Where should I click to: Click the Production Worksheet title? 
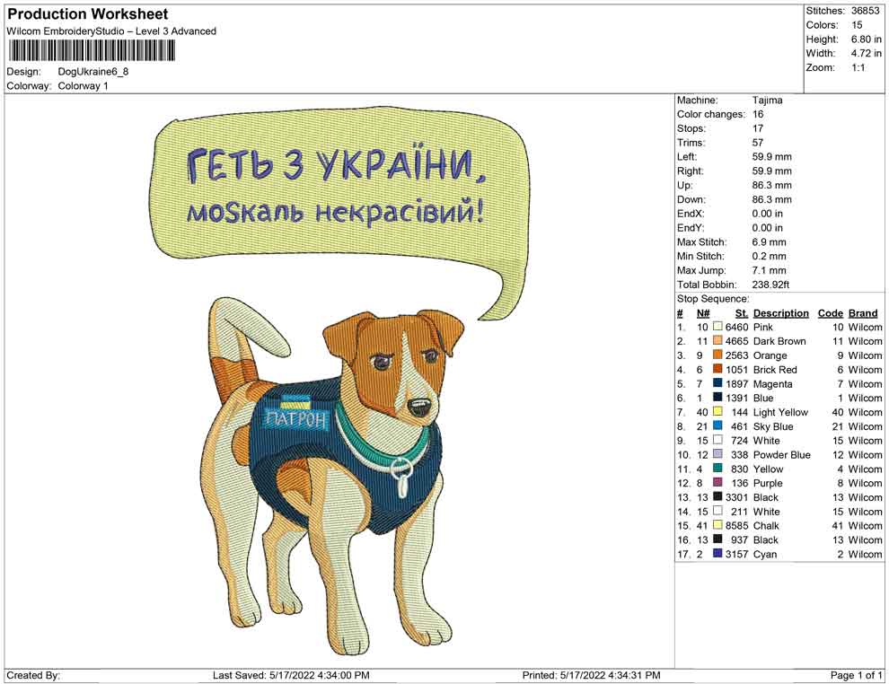[x=87, y=14]
